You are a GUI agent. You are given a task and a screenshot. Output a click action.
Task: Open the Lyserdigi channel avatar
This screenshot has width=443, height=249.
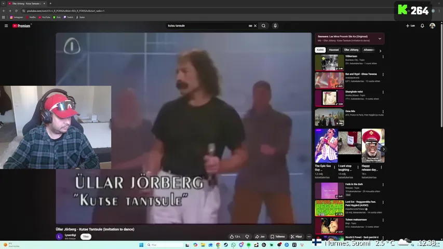click(x=59, y=237)
